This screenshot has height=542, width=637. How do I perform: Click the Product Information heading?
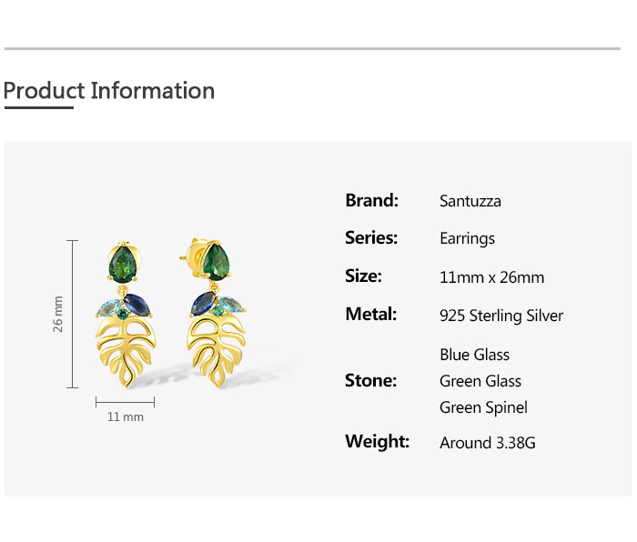click(109, 91)
